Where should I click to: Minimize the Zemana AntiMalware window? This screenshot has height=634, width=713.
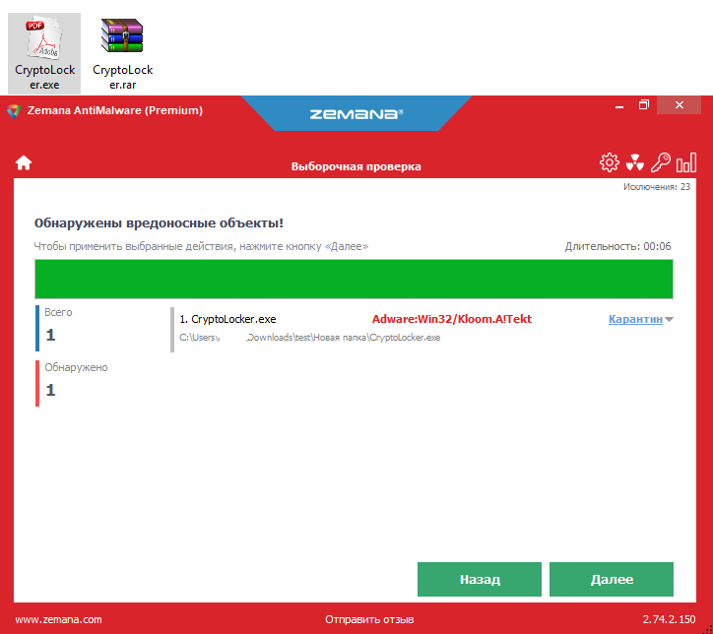(x=619, y=106)
